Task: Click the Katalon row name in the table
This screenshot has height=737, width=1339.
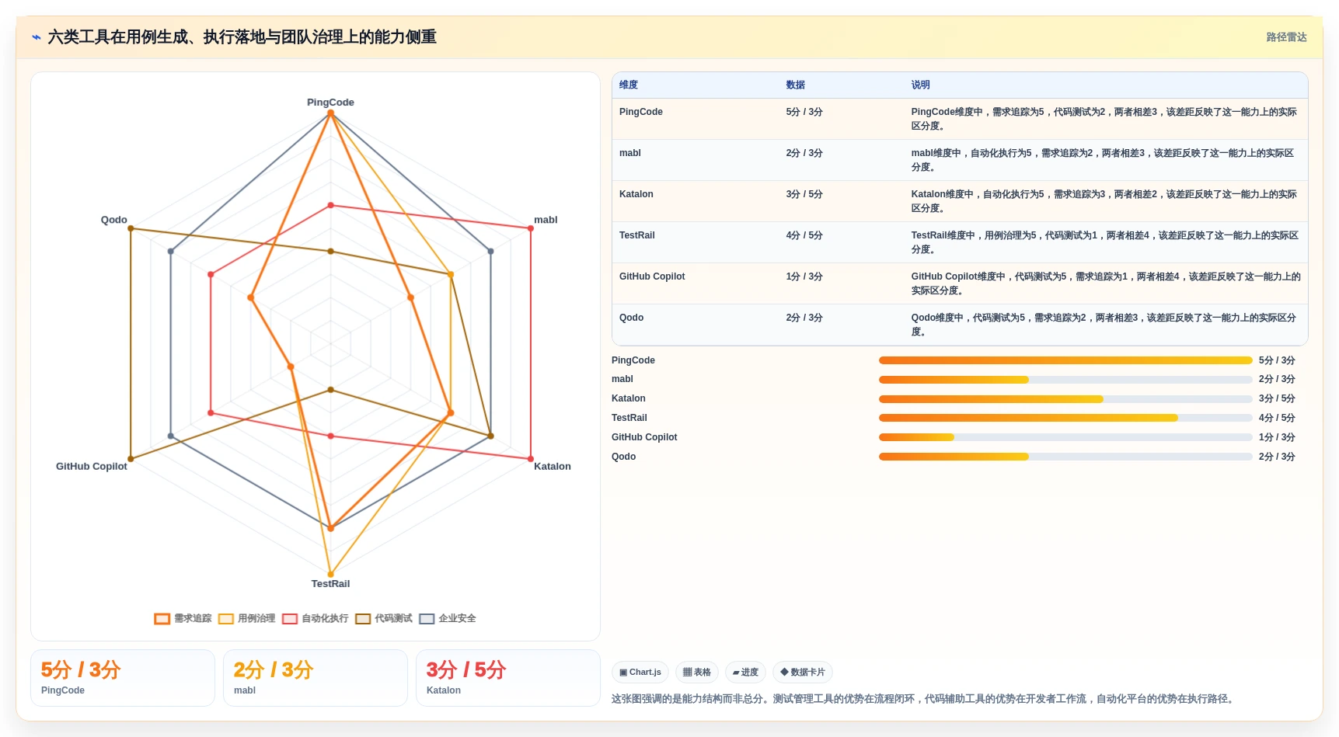Action: [x=636, y=194]
